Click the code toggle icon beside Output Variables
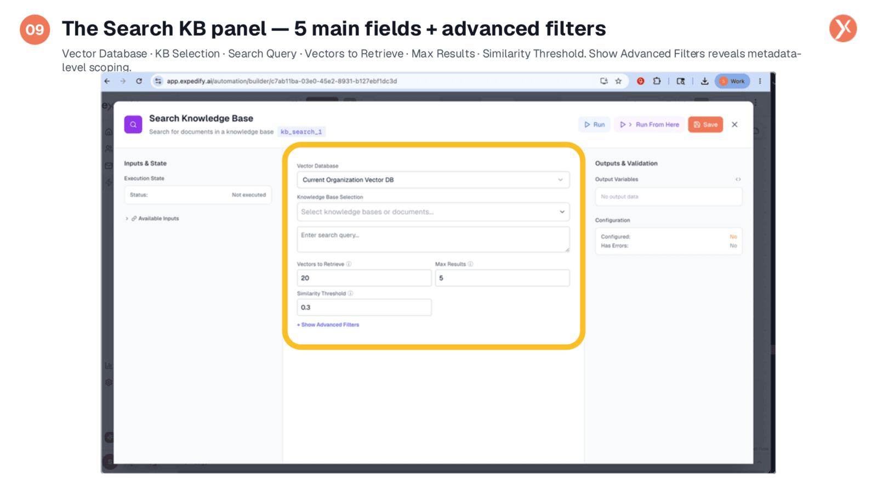The height and width of the screenshot is (493, 877). click(x=738, y=179)
